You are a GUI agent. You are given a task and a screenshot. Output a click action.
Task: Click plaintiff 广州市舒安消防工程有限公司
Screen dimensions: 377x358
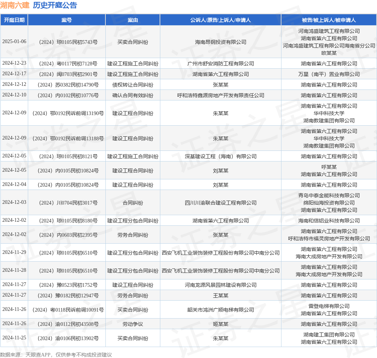coord(220,64)
